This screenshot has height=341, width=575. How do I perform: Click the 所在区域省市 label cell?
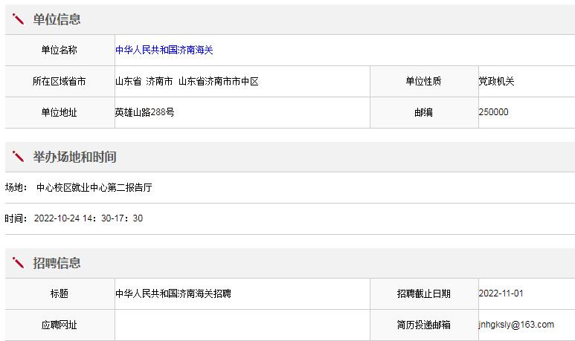59,81
